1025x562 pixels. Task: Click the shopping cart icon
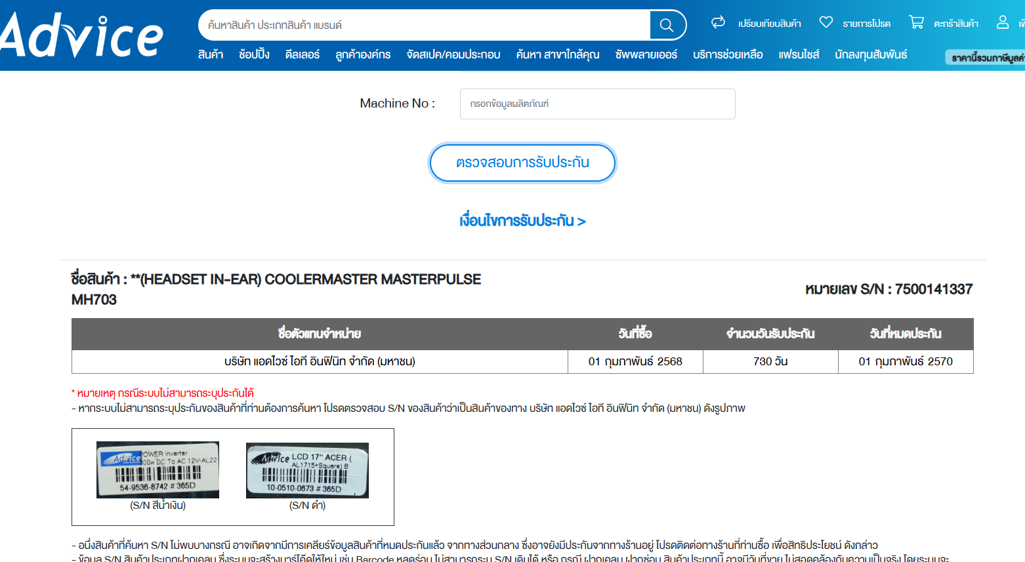[916, 22]
